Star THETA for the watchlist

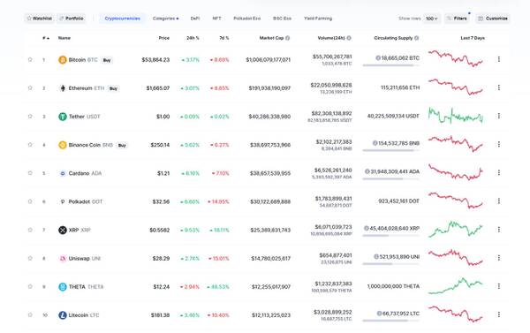point(30,287)
